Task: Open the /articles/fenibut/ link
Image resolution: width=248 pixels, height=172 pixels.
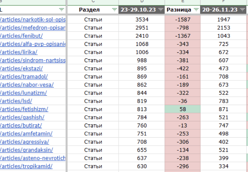Action: click(x=21, y=36)
